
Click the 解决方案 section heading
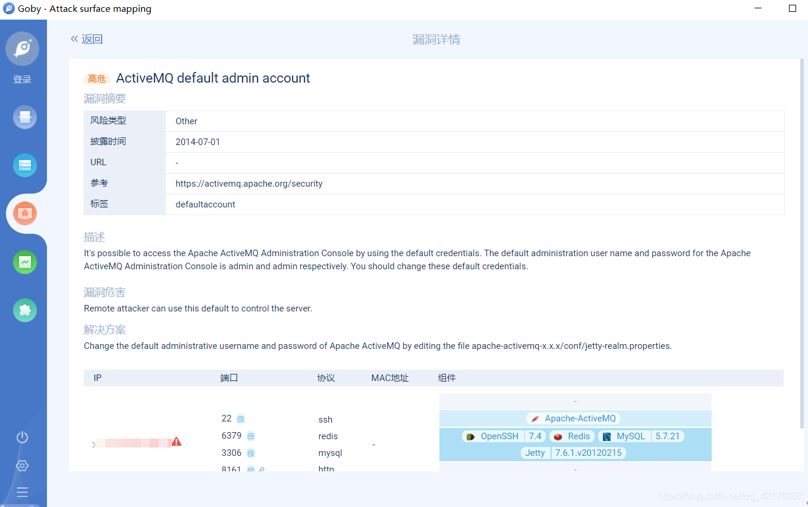[105, 330]
